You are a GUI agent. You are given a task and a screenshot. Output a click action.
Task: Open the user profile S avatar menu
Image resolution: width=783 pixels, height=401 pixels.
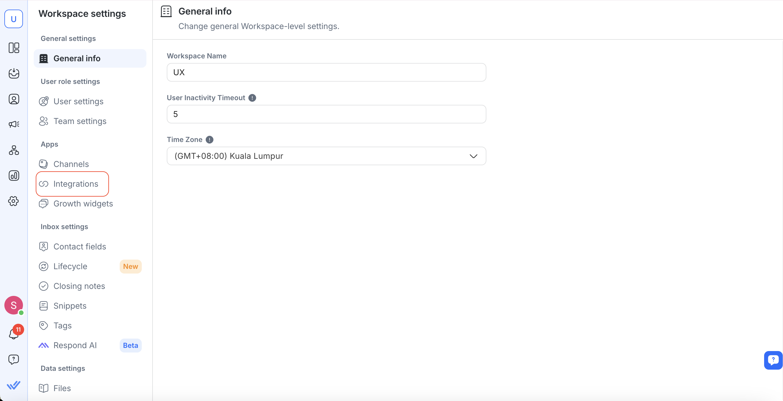pos(14,305)
